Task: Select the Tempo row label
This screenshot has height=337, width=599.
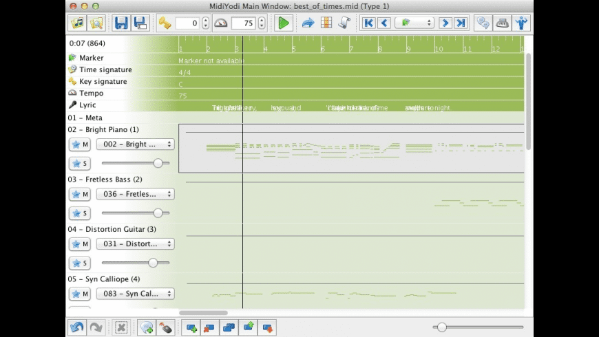Action: click(92, 93)
